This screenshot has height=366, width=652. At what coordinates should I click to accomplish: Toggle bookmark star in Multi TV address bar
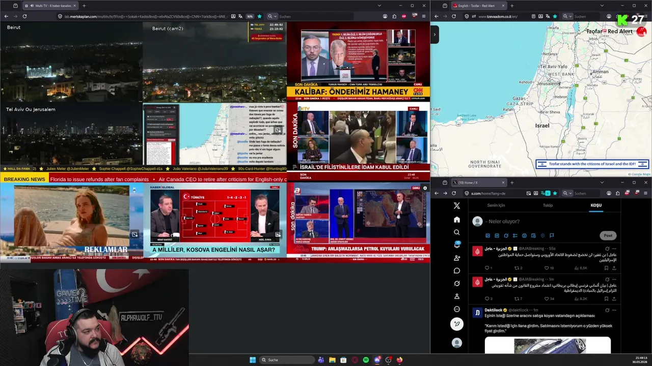click(259, 16)
